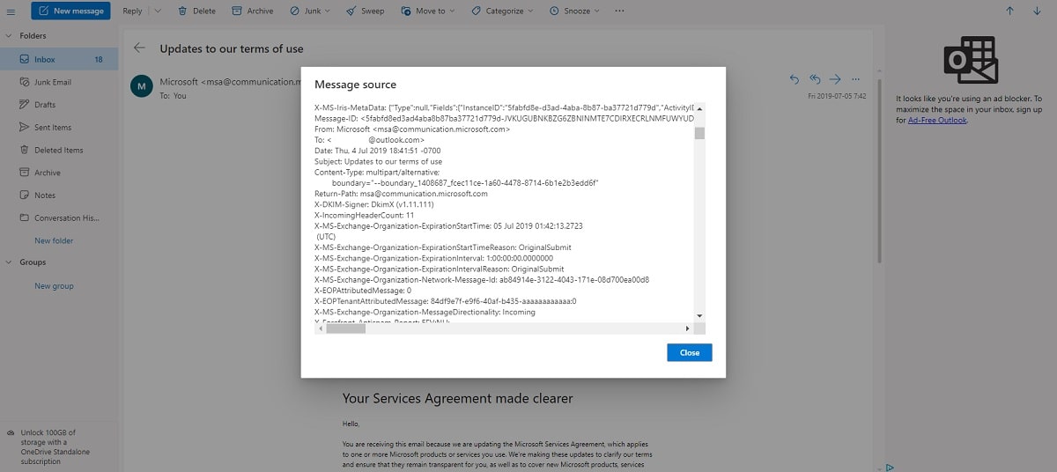1057x472 pixels.
Task: Open the toolbar more options ellipsis
Action: click(x=619, y=11)
